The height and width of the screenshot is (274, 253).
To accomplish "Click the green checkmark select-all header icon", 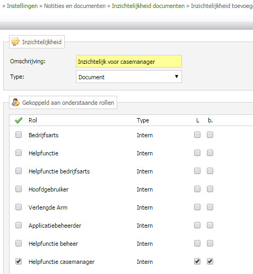I will tap(19, 120).
